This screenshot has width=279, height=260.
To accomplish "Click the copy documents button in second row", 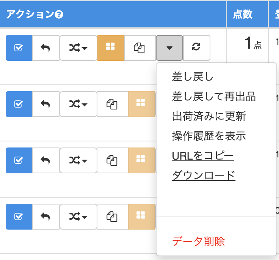I will coord(113,104).
